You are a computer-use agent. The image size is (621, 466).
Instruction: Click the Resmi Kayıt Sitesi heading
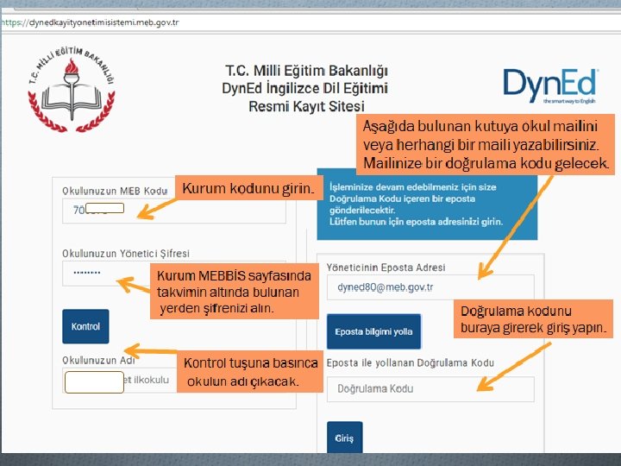tap(306, 107)
